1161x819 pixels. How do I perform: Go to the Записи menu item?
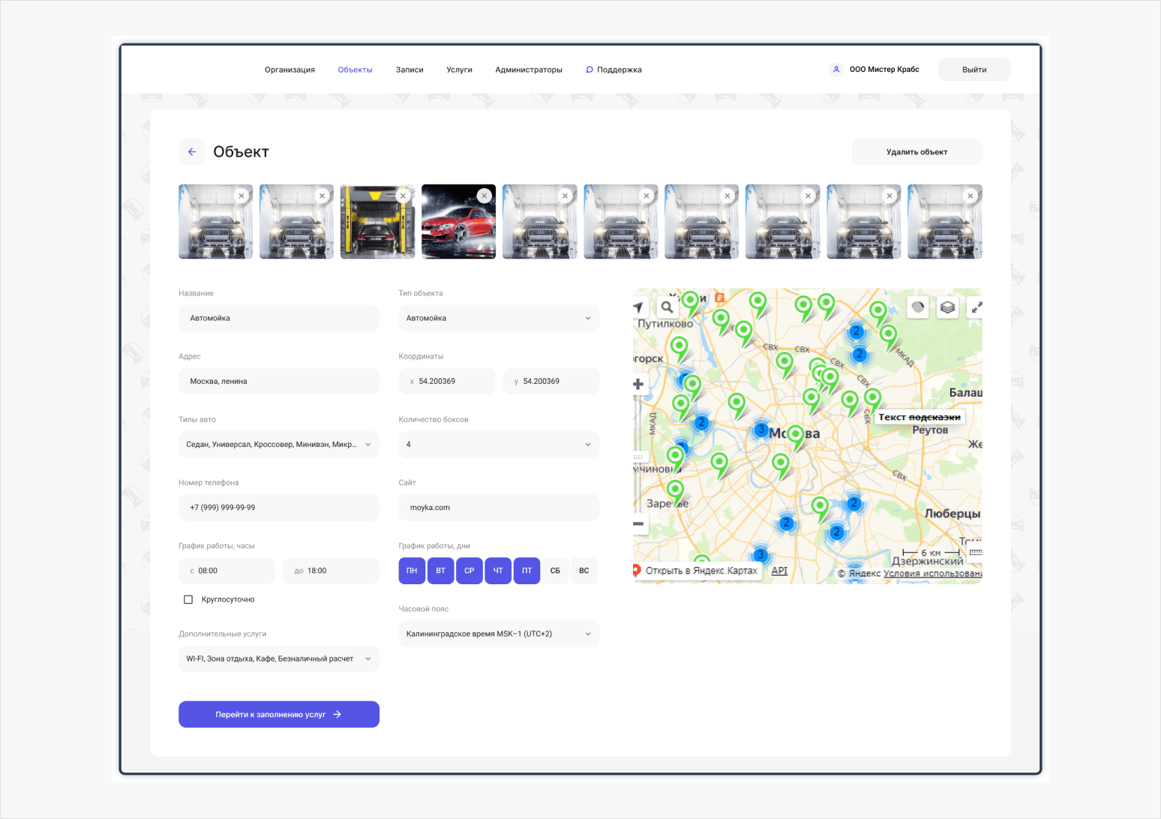tap(409, 70)
